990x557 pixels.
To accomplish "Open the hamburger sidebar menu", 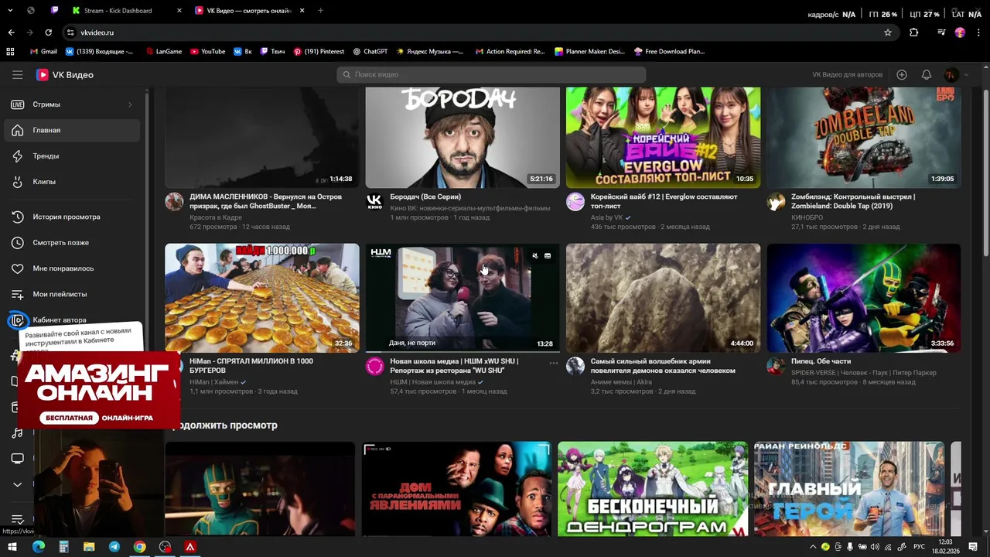I will pyautogui.click(x=17, y=75).
